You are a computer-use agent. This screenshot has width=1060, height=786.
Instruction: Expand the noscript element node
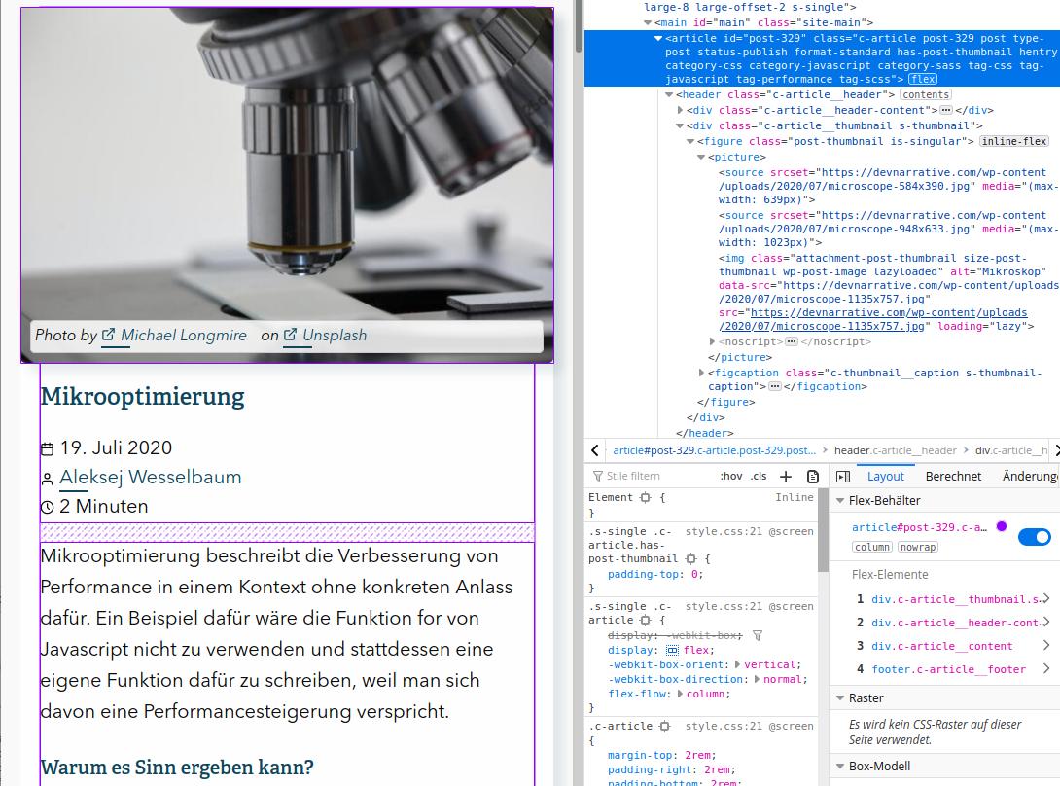coord(713,341)
